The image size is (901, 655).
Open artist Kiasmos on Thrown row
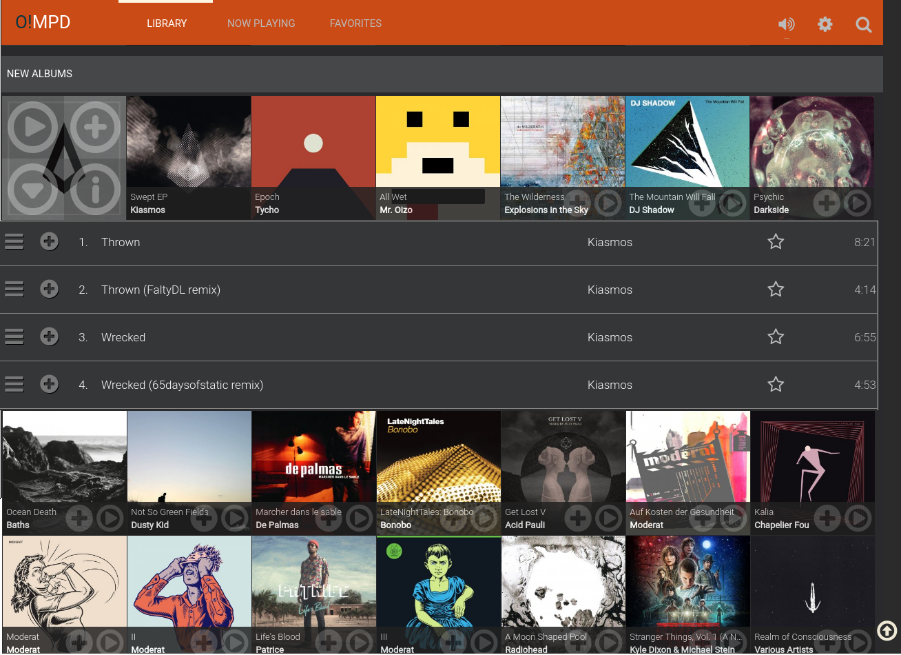click(610, 242)
